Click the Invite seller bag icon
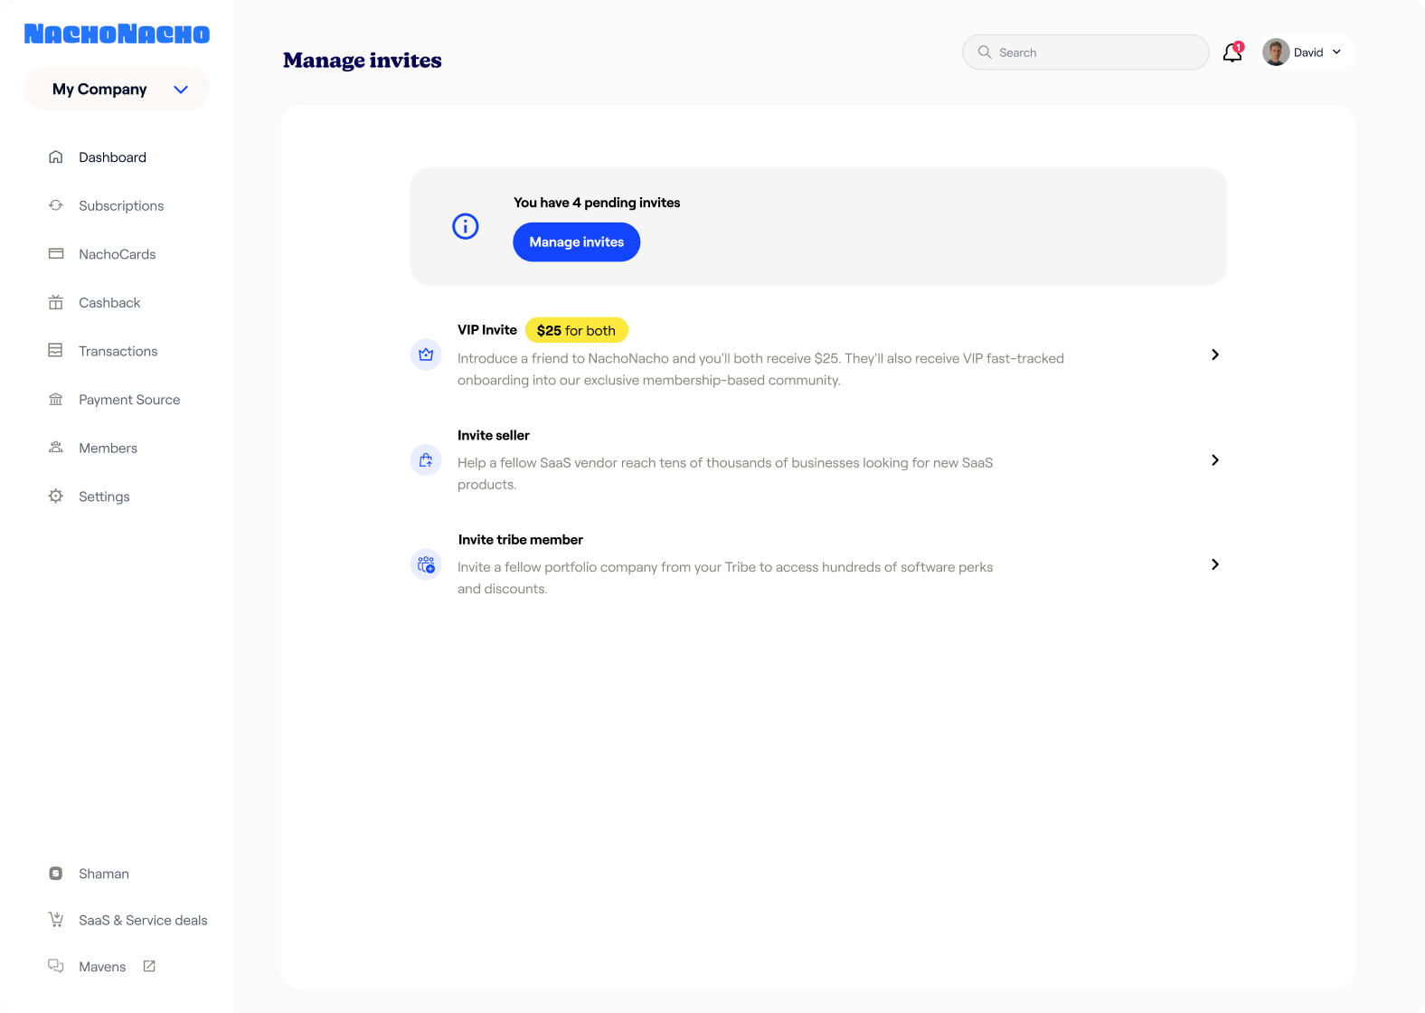 tap(426, 460)
